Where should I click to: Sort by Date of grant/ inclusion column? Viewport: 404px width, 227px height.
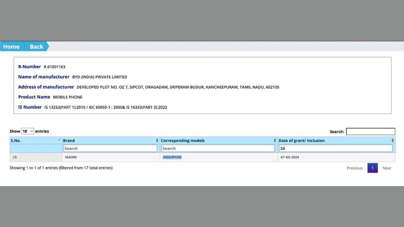coord(336,141)
